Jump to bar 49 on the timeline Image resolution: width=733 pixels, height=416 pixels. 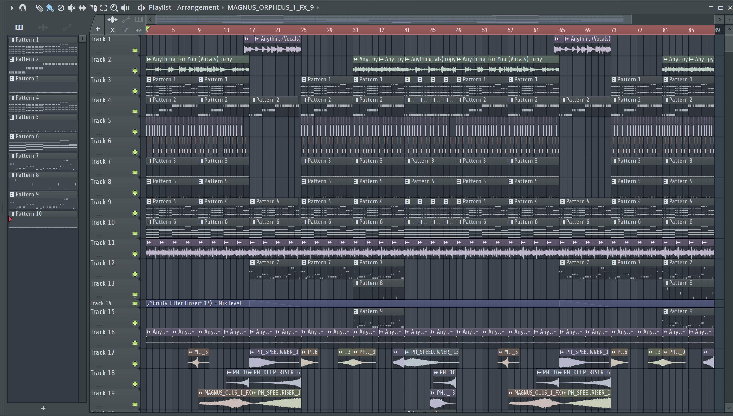[x=459, y=30]
